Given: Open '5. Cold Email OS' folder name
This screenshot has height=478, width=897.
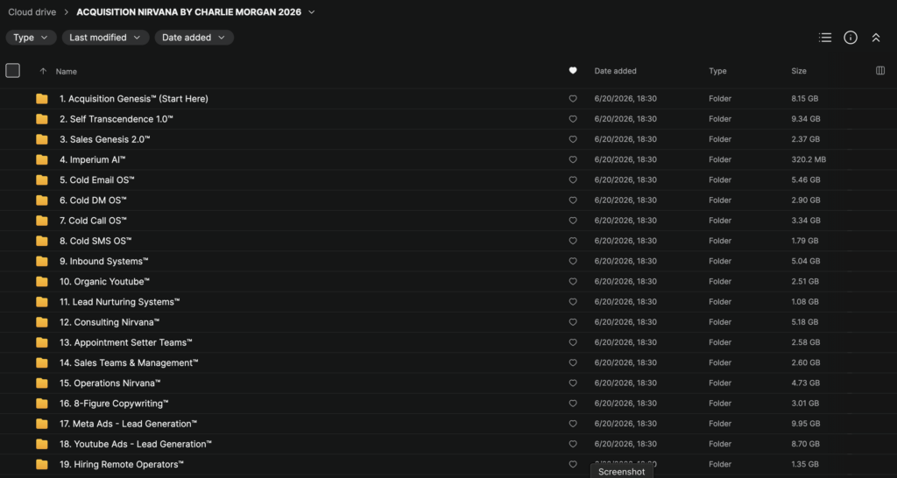Looking at the screenshot, I should (96, 180).
